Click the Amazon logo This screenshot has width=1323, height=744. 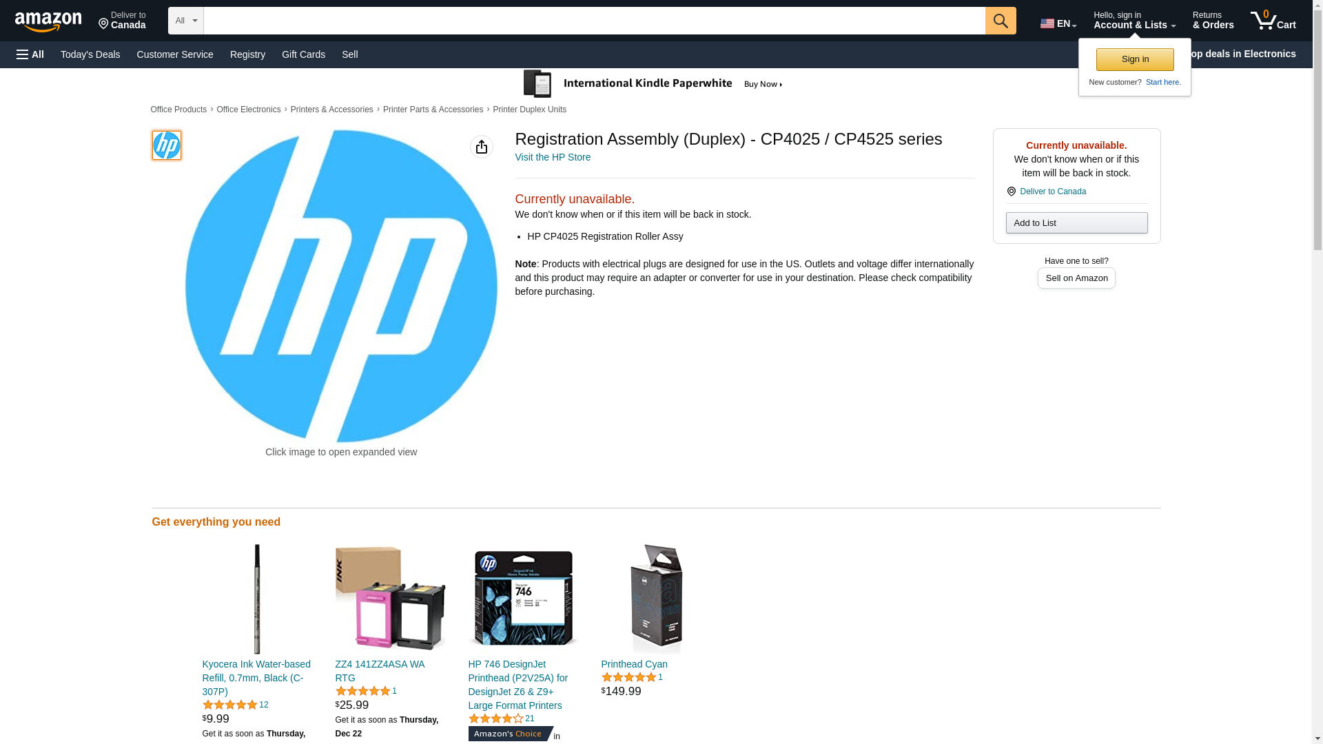click(x=48, y=22)
